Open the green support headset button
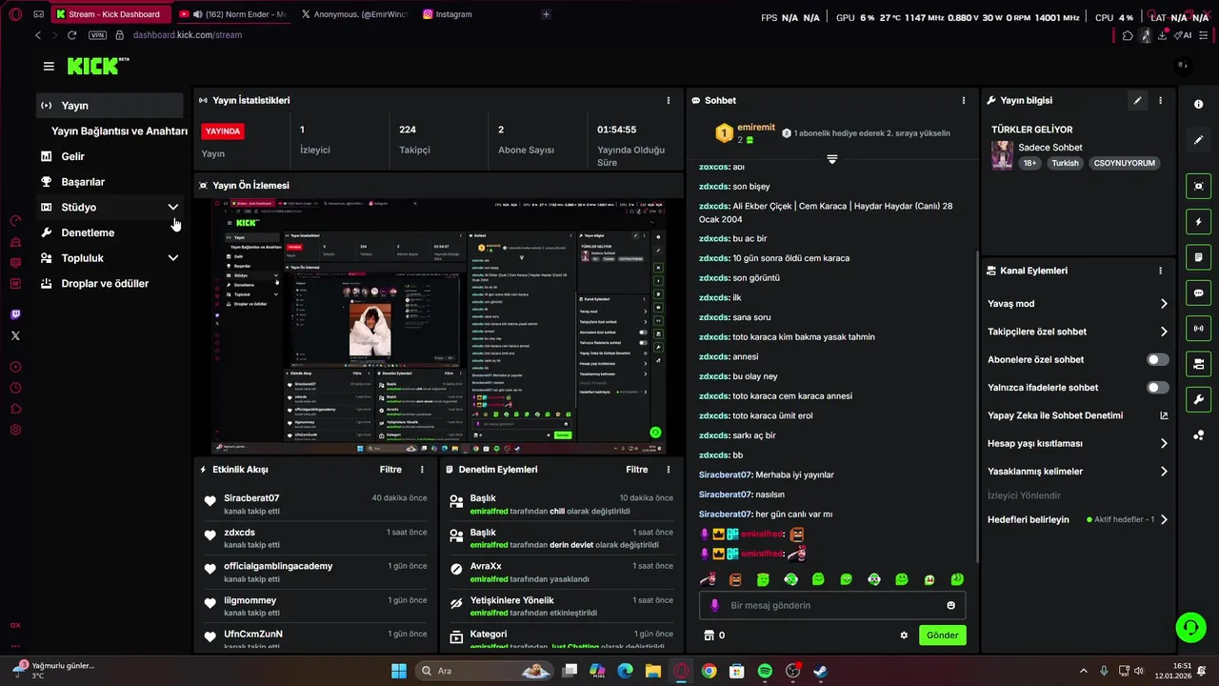 (1190, 627)
